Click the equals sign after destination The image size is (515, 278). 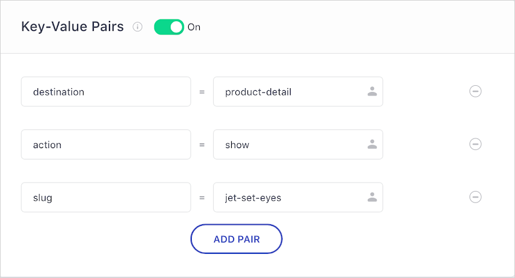click(202, 92)
